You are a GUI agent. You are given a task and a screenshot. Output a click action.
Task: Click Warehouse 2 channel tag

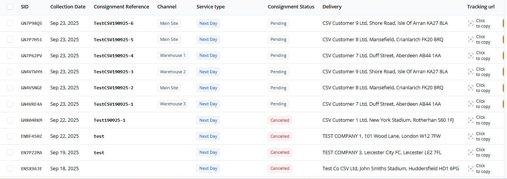173,72
